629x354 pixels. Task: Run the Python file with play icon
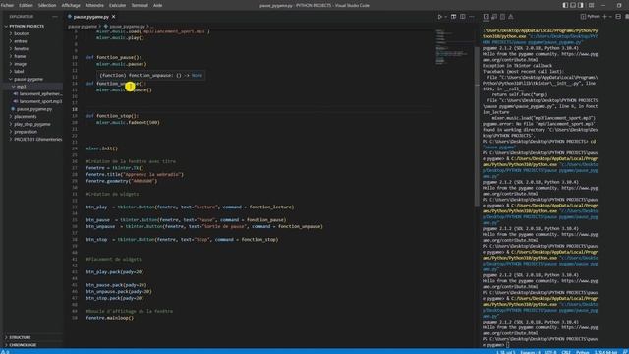tap(440, 17)
